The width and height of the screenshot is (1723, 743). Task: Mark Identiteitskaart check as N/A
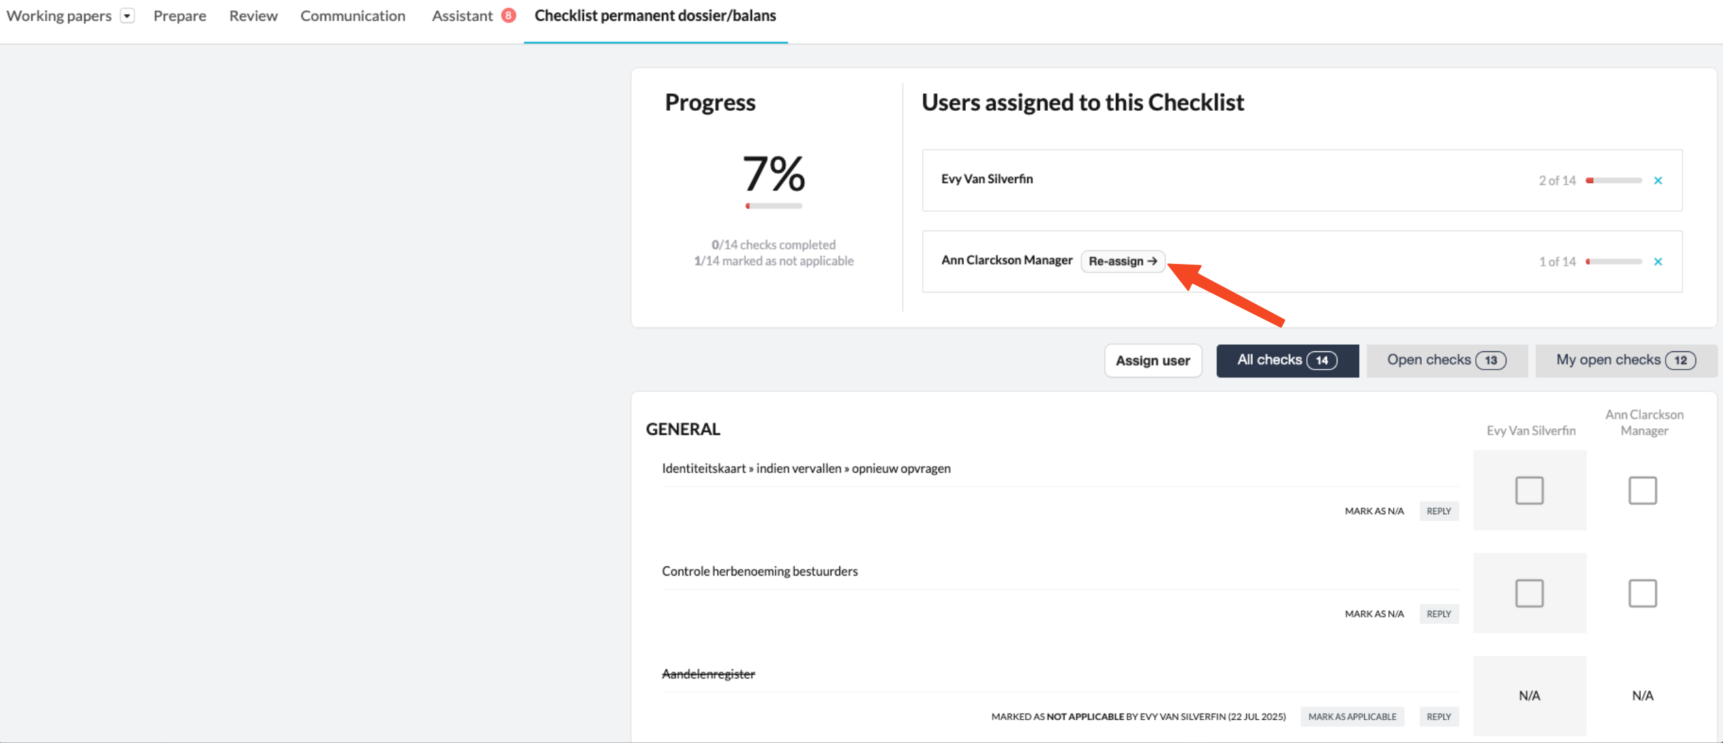[1374, 511]
